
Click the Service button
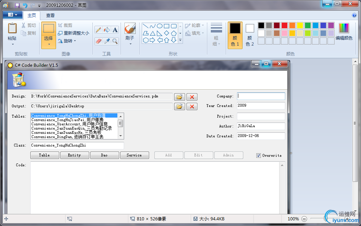pos(134,155)
